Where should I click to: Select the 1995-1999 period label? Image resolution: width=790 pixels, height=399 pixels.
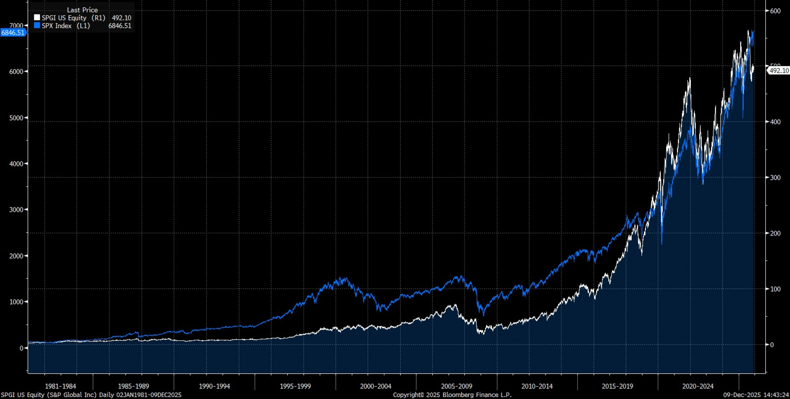pos(295,386)
